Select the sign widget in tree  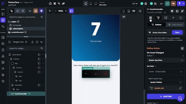16,63
